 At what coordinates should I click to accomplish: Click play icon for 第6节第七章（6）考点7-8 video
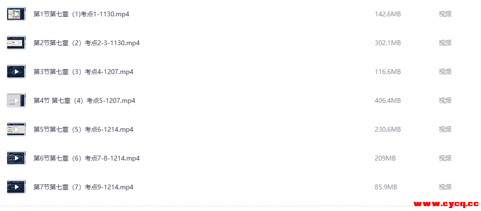coord(16,158)
